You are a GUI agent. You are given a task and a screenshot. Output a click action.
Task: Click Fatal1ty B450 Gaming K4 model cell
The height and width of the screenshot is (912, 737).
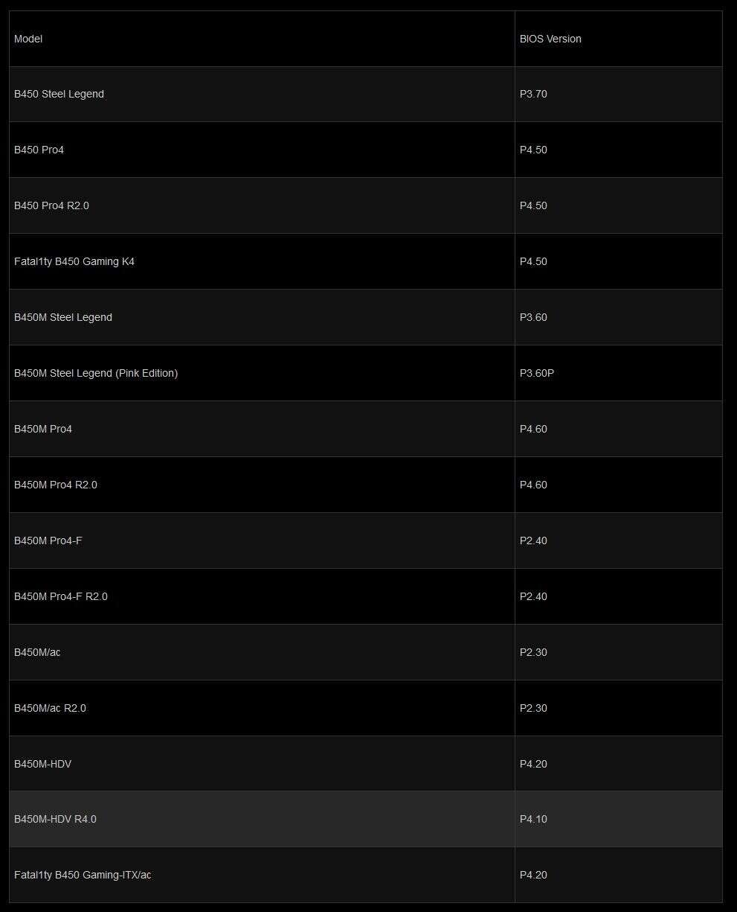[74, 261]
